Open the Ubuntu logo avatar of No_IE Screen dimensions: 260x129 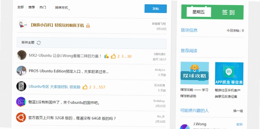tap(21, 117)
